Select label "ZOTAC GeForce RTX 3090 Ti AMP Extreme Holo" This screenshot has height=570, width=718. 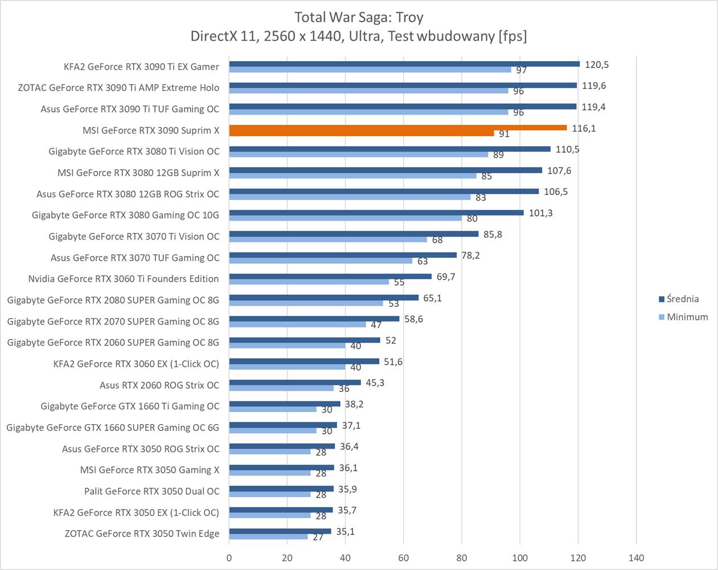point(118,88)
